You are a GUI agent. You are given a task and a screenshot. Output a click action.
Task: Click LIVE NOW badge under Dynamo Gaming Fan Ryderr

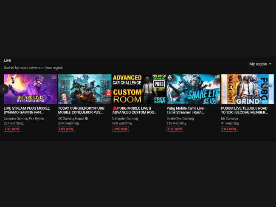coord(12,129)
